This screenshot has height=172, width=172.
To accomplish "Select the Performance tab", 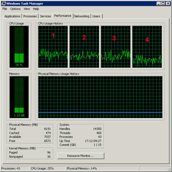I will point(62,16).
